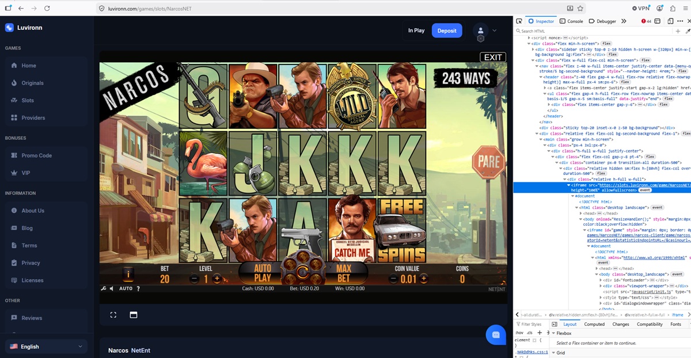The width and height of the screenshot is (691, 358).
Task: Open the Originals section in sidebar
Action: [46, 83]
